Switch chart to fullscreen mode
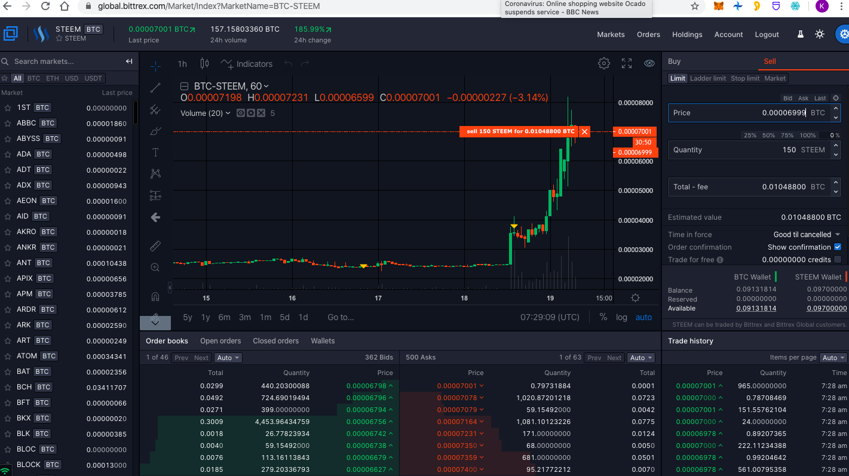The width and height of the screenshot is (849, 476). coord(627,63)
